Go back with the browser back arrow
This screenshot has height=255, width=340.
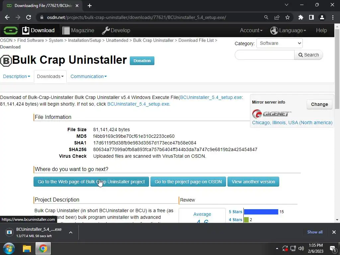(7, 17)
